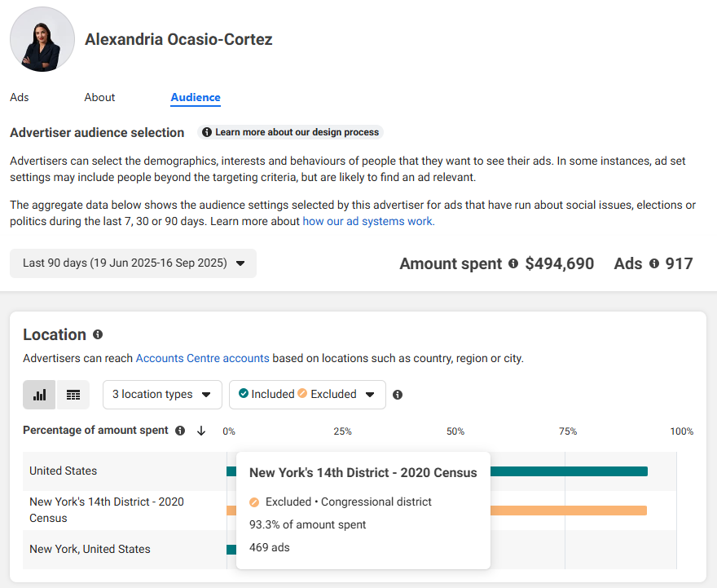The image size is (717, 588).
Task: Click the orange excluded district bar
Action: 569,511
